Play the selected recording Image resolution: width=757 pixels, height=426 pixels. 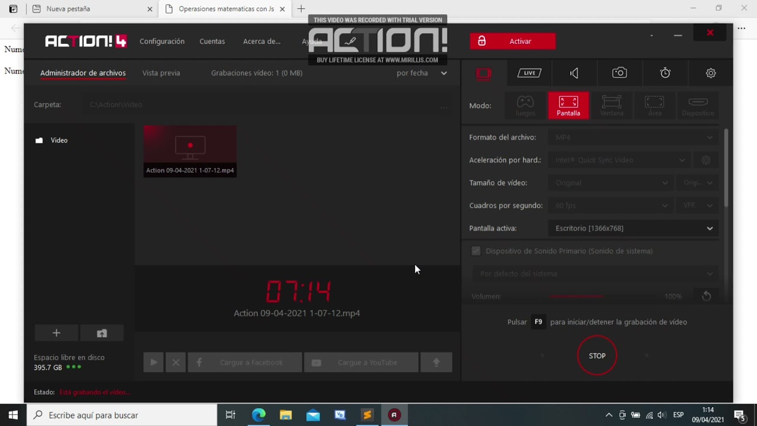click(153, 362)
